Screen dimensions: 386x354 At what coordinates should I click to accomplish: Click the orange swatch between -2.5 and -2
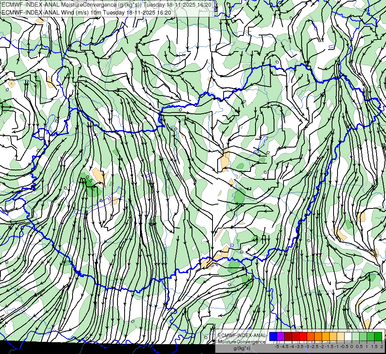(318, 337)
